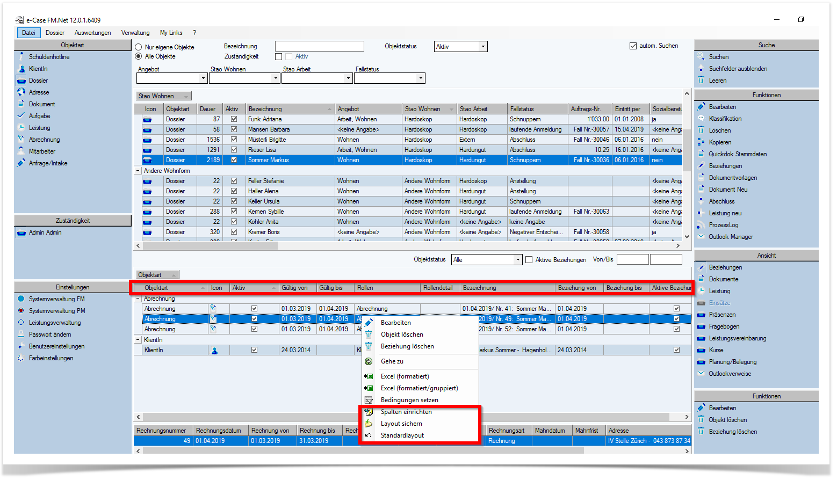837x480 pixels.
Task: Click Quickdok Stammdaten function
Action: [737, 154]
